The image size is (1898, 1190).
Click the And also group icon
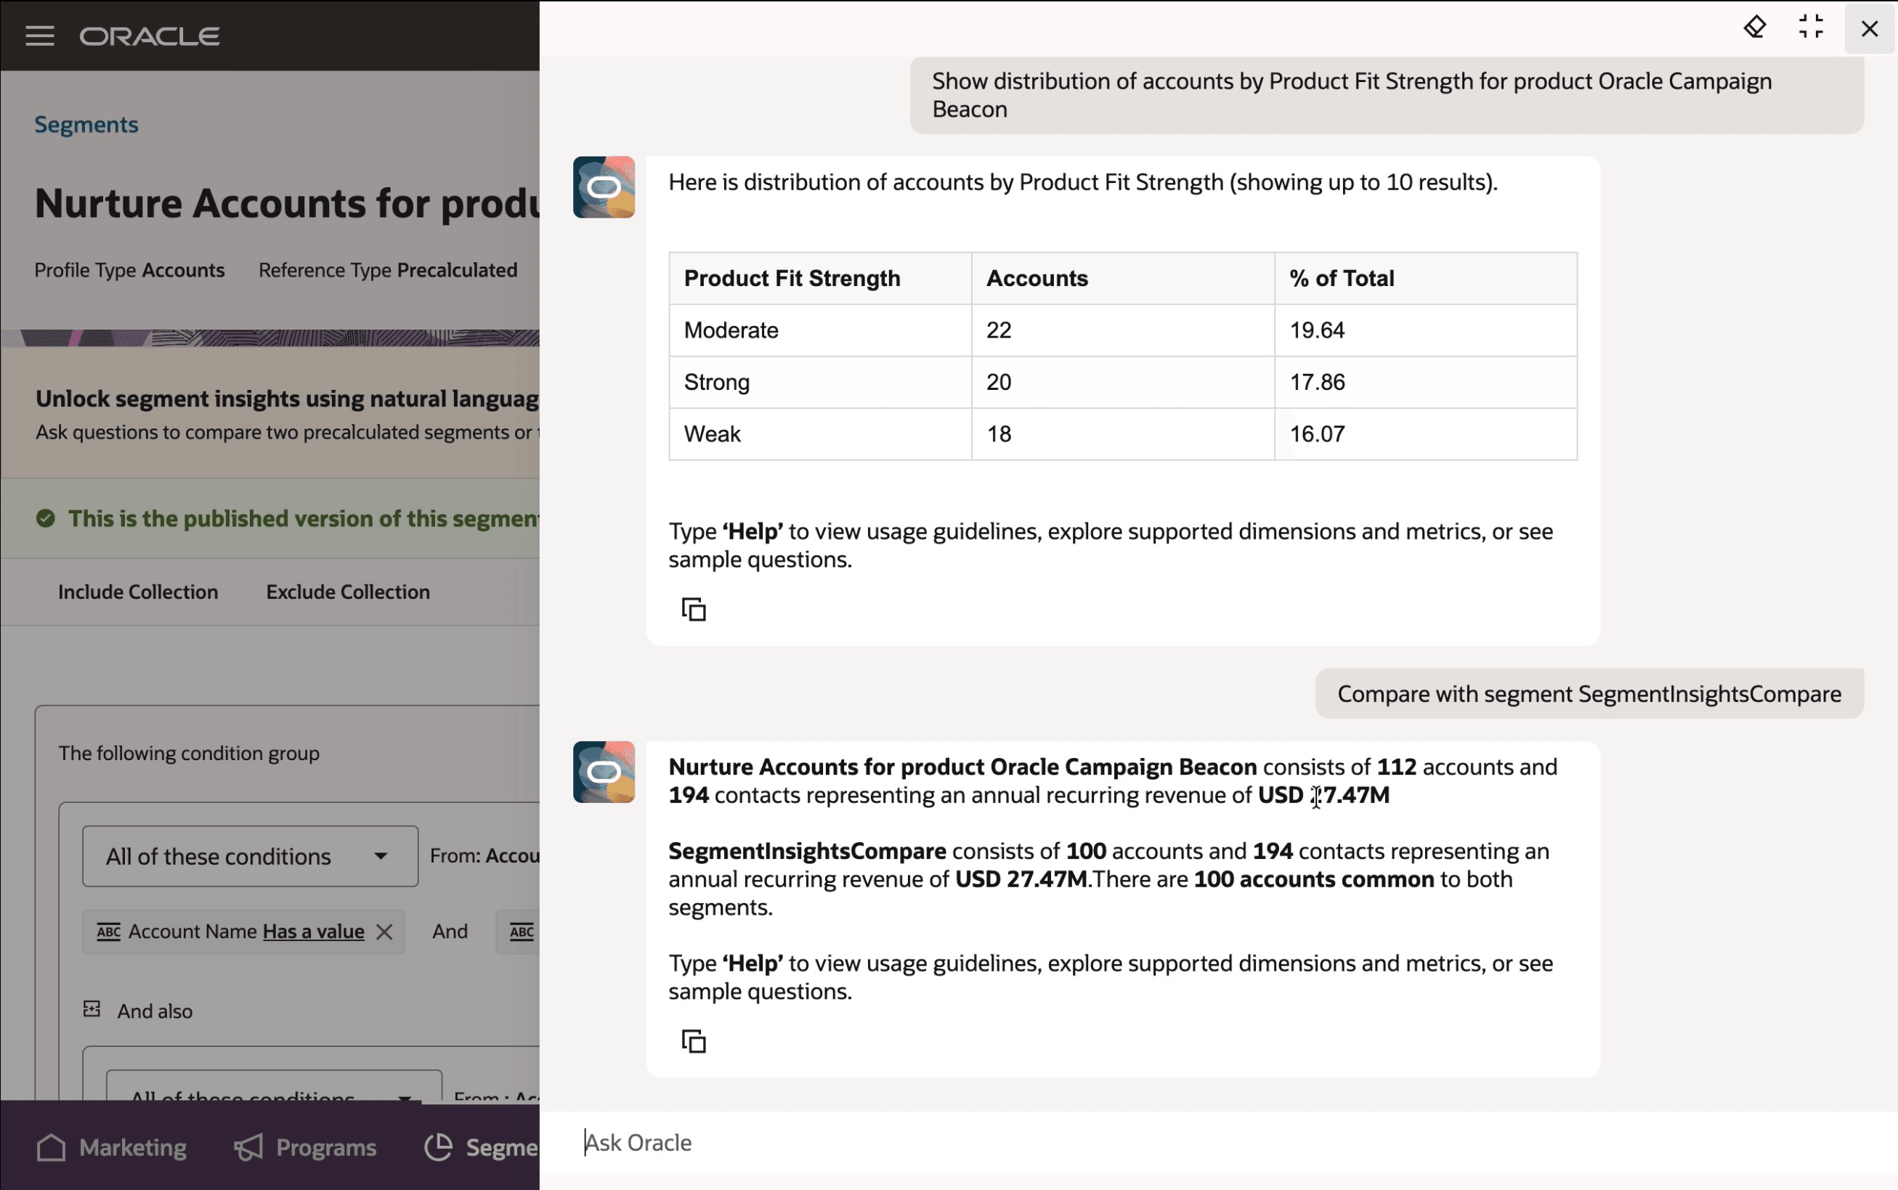[92, 1009]
